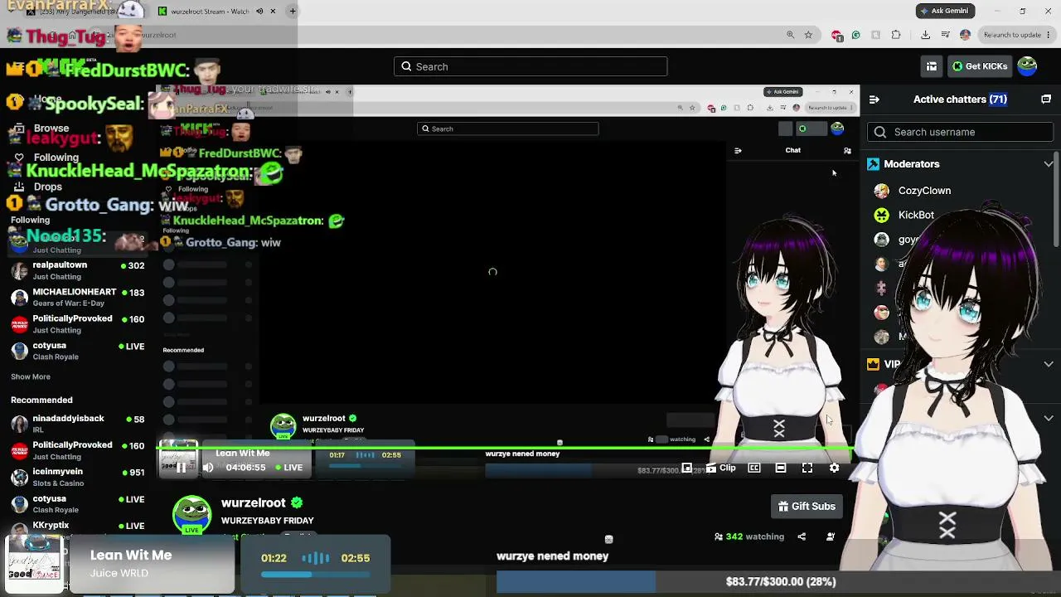Open the Extensions puzzle icon in Chrome
Screen dimensions: 1061x597
pyautogui.click(x=896, y=35)
